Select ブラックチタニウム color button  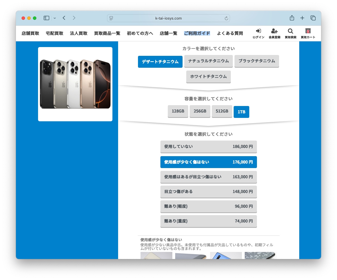click(257, 61)
